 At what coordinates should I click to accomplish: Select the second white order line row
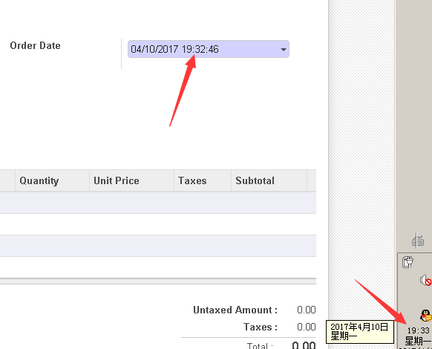coord(158,267)
